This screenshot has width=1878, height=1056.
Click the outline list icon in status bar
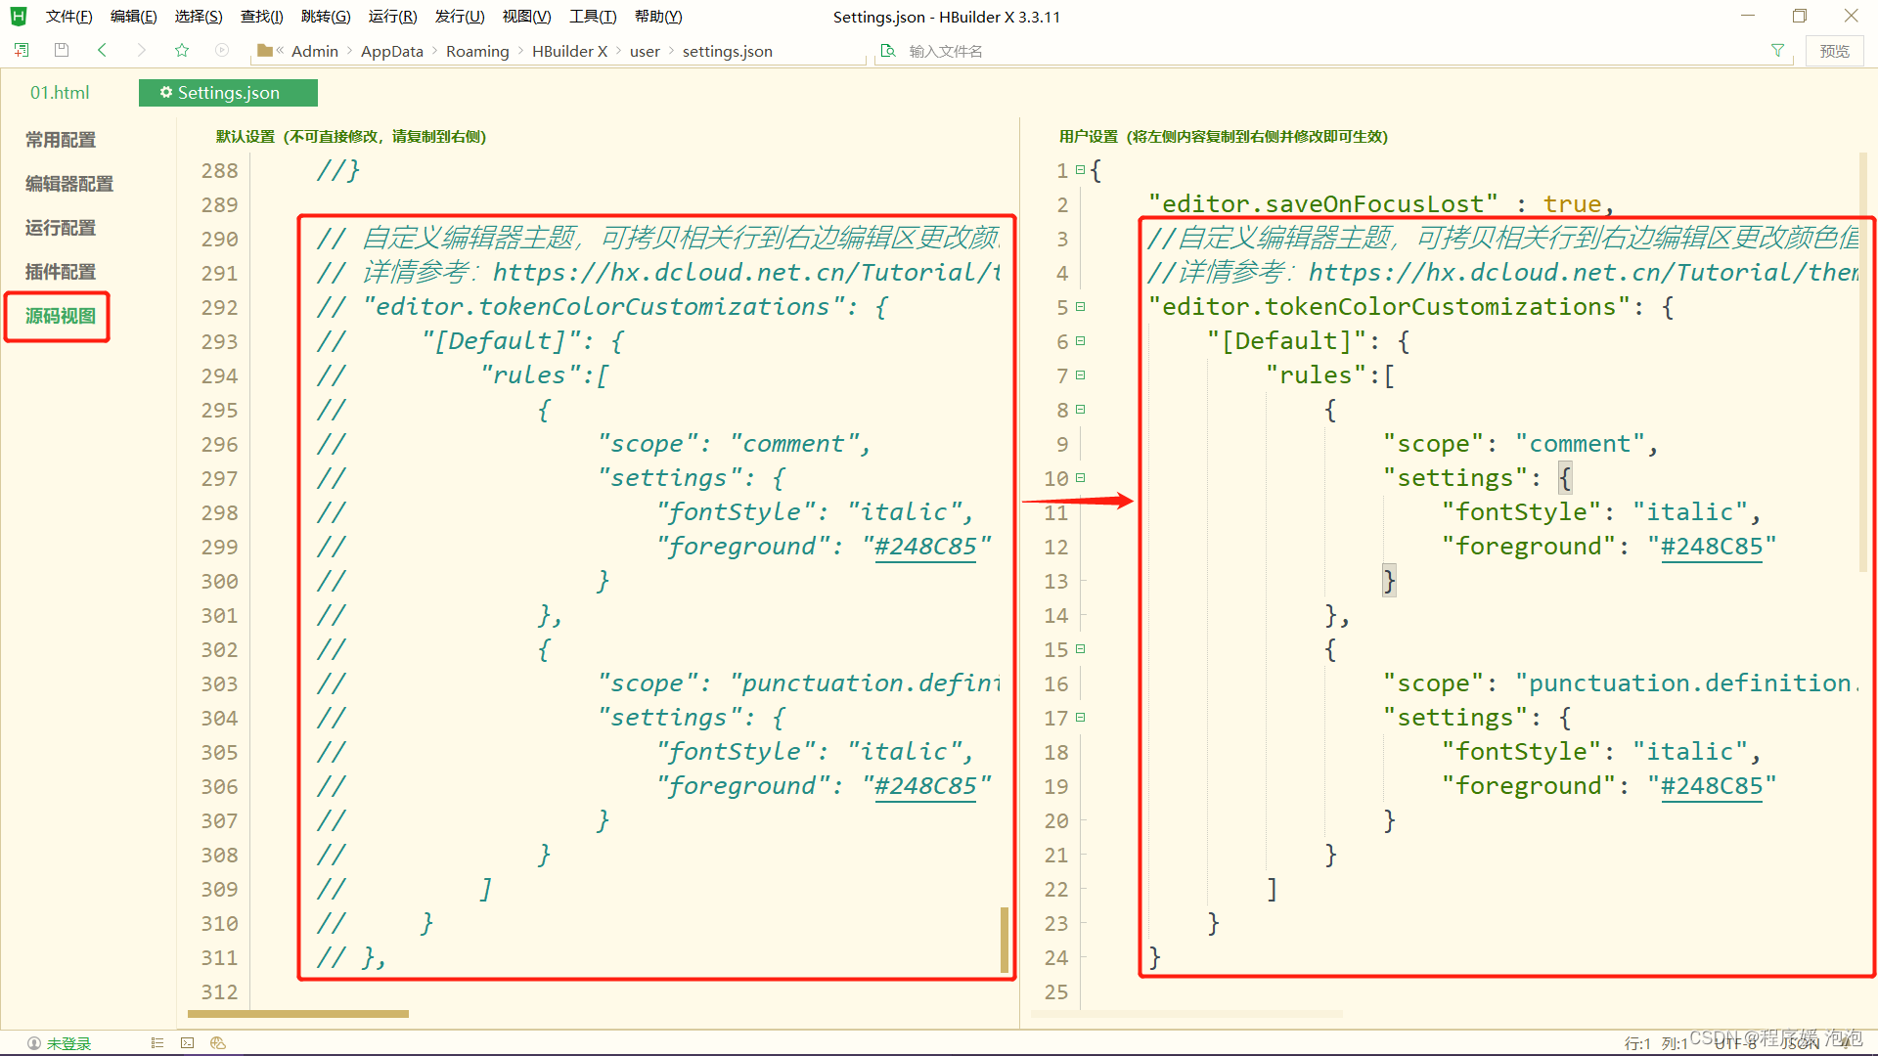click(x=156, y=1043)
